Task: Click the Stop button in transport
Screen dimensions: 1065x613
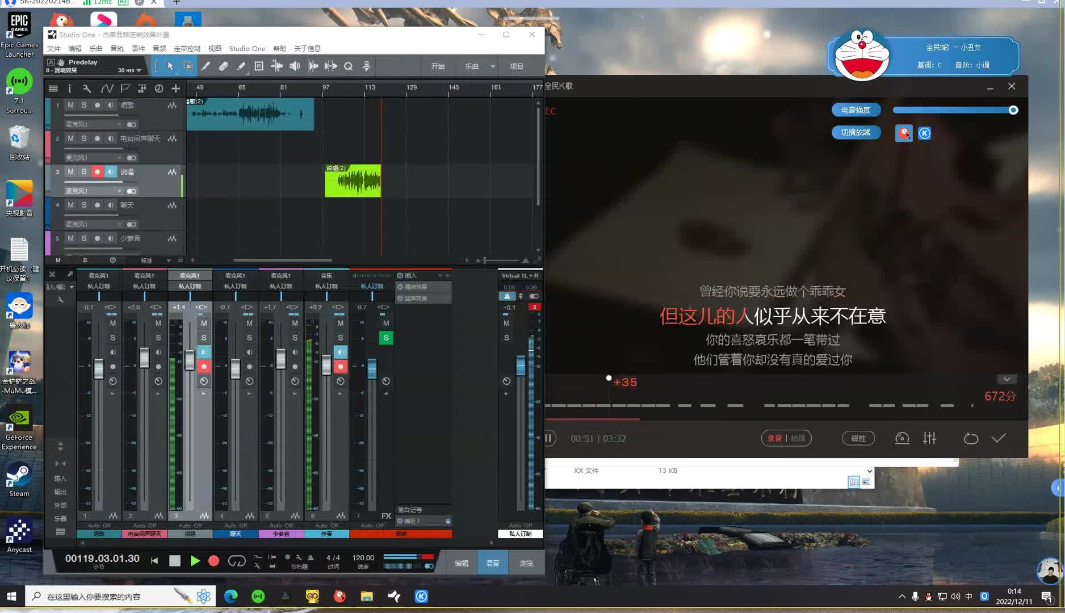Action: point(175,561)
